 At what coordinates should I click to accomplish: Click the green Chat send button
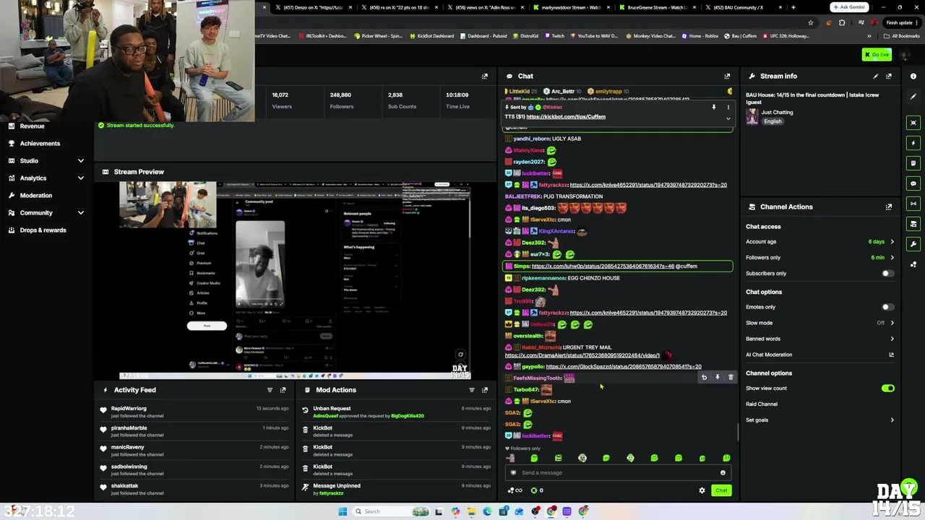721,490
